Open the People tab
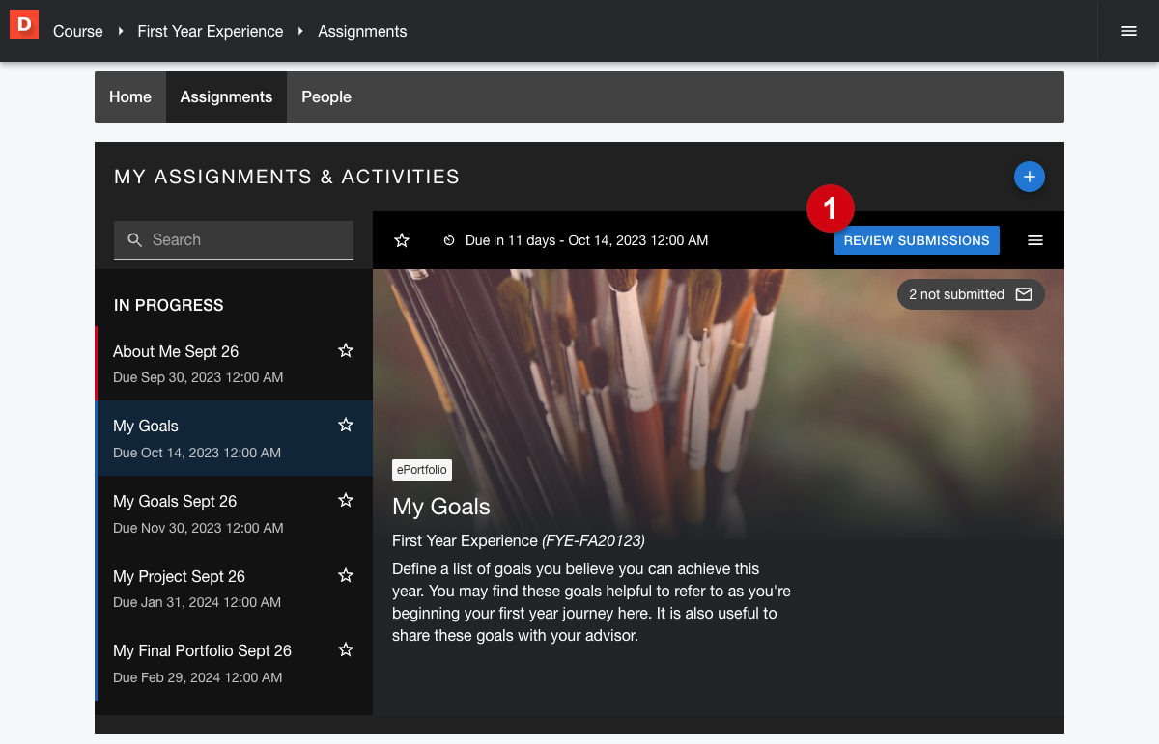This screenshot has height=744, width=1159. point(326,96)
